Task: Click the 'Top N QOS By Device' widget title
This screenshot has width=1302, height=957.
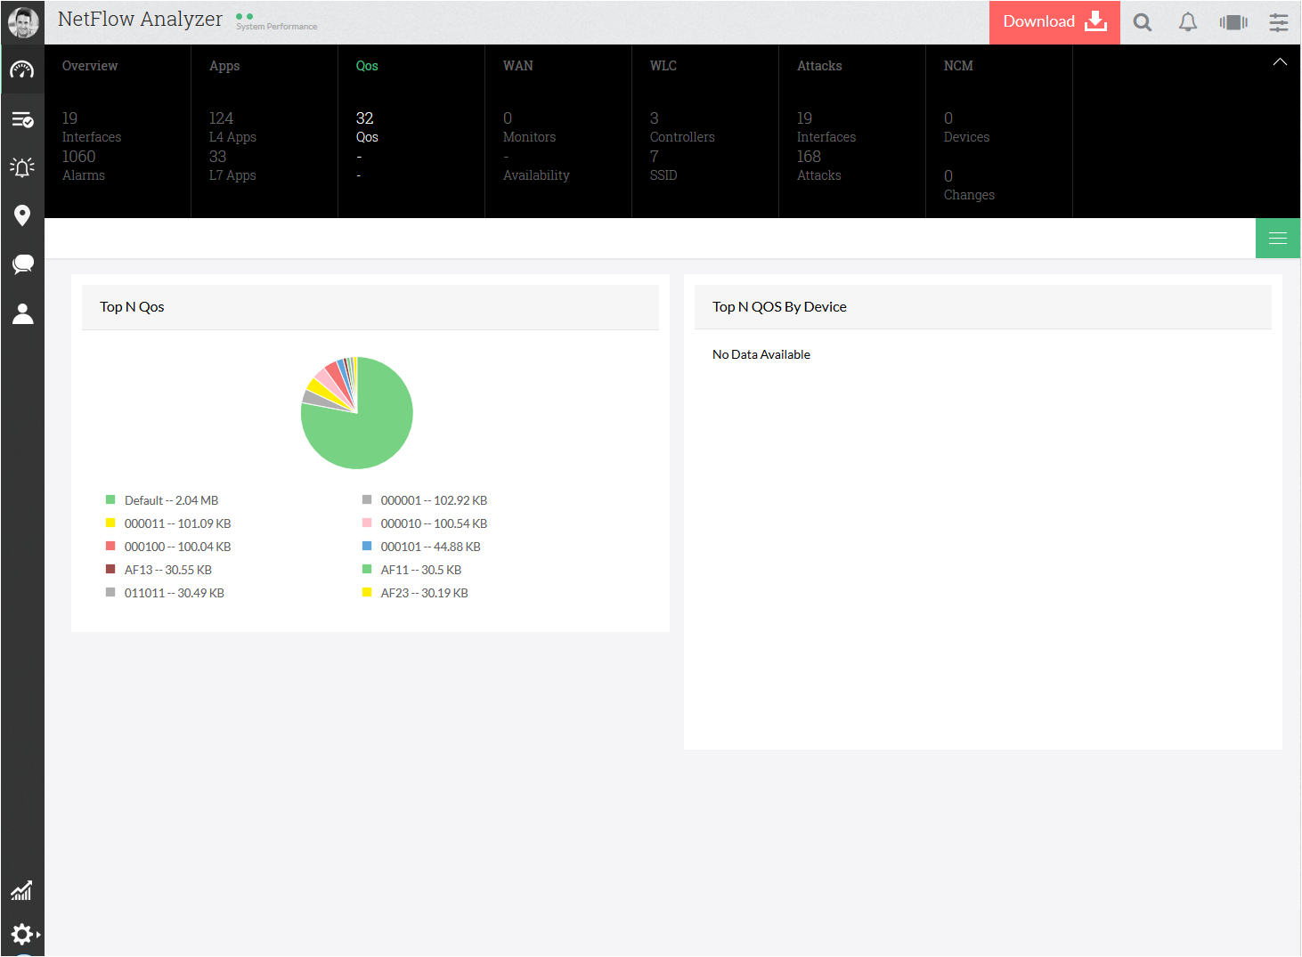Action: coord(779,307)
